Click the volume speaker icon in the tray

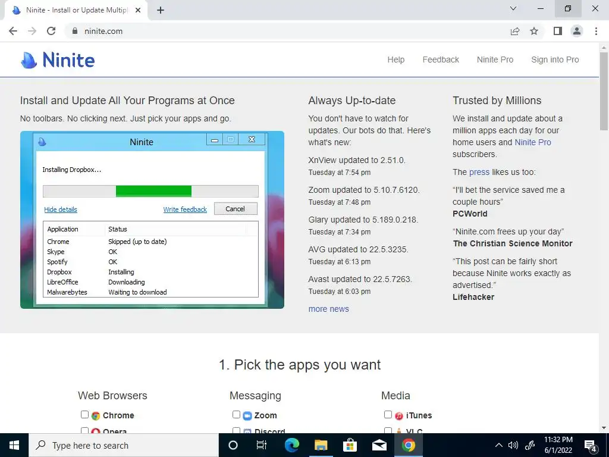[x=513, y=445]
